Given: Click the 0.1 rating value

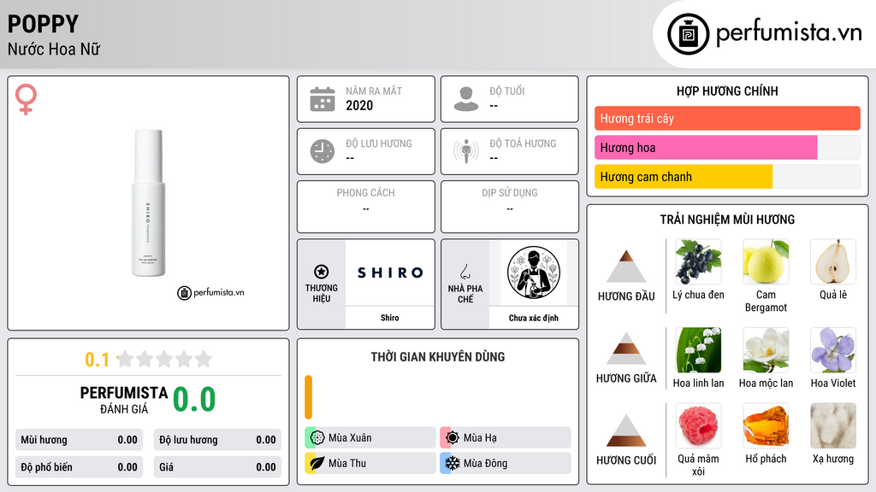Looking at the screenshot, I should [x=97, y=360].
